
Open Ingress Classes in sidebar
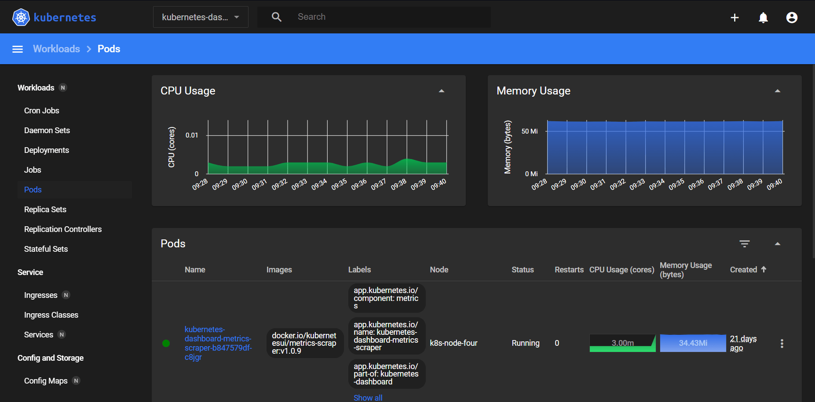pos(51,315)
